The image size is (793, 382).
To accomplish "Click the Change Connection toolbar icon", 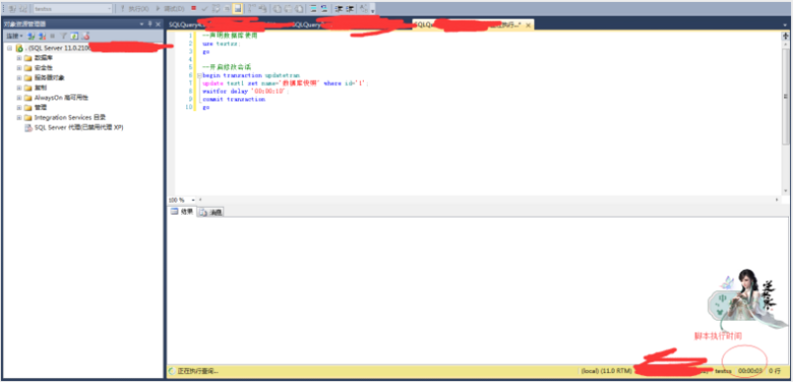I will (x=23, y=9).
